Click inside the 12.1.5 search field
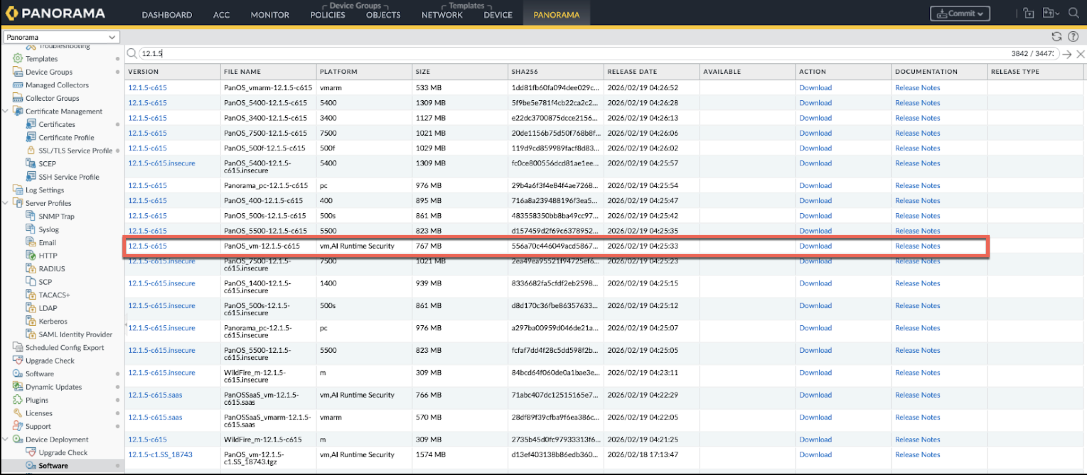The height and width of the screenshot is (475, 1087). (x=548, y=54)
